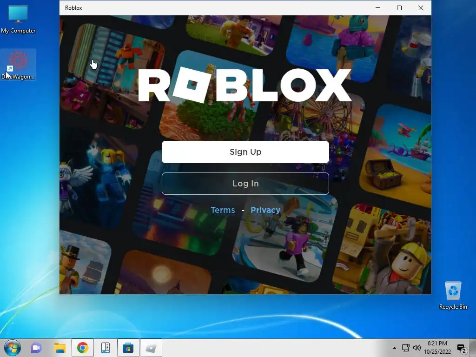Open File Explorer from the taskbar
Viewport: 476px width, 357px height.
(x=60, y=348)
